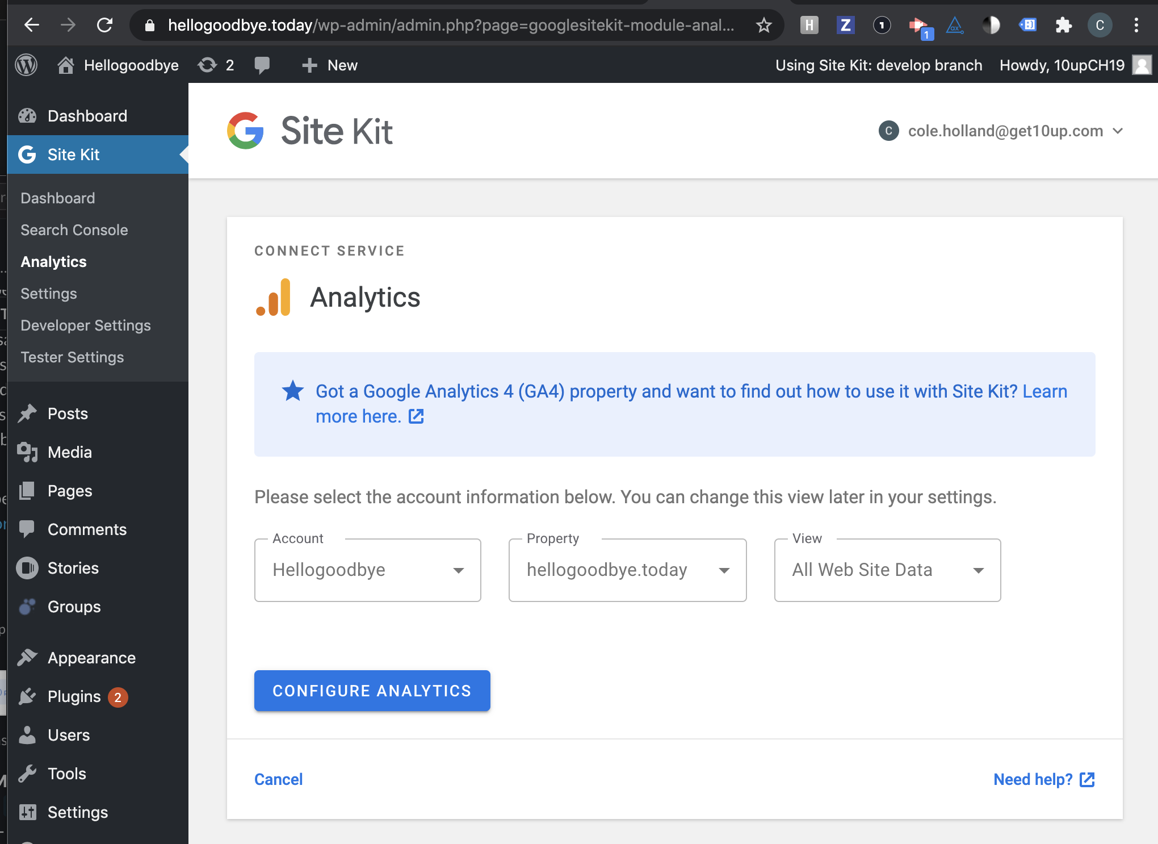The image size is (1158, 844).
Task: Open the comments bubble in the admin bar
Action: (x=262, y=65)
